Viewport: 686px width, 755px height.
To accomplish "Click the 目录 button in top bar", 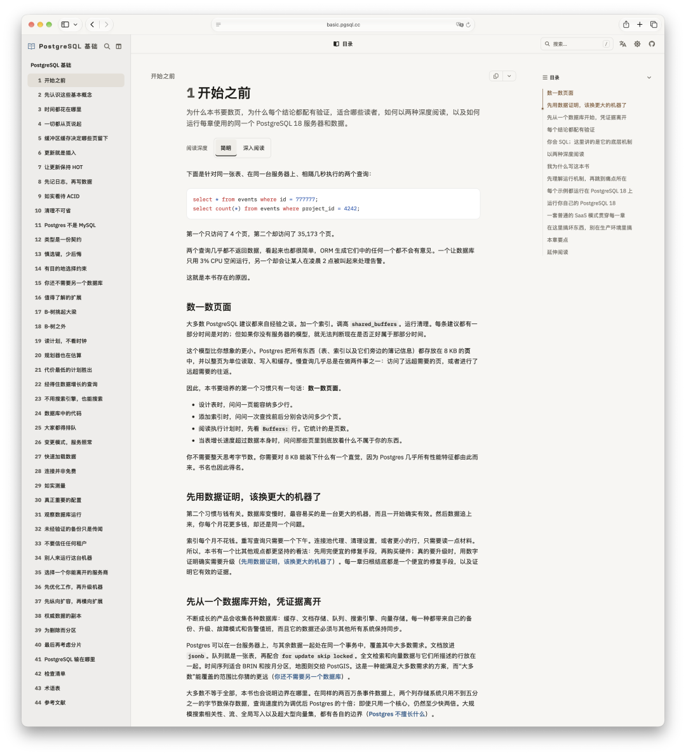I will click(343, 44).
